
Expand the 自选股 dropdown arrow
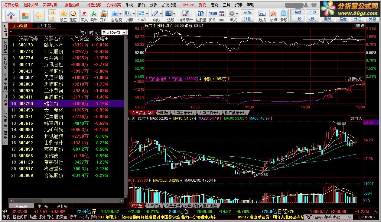(x=121, y=14)
